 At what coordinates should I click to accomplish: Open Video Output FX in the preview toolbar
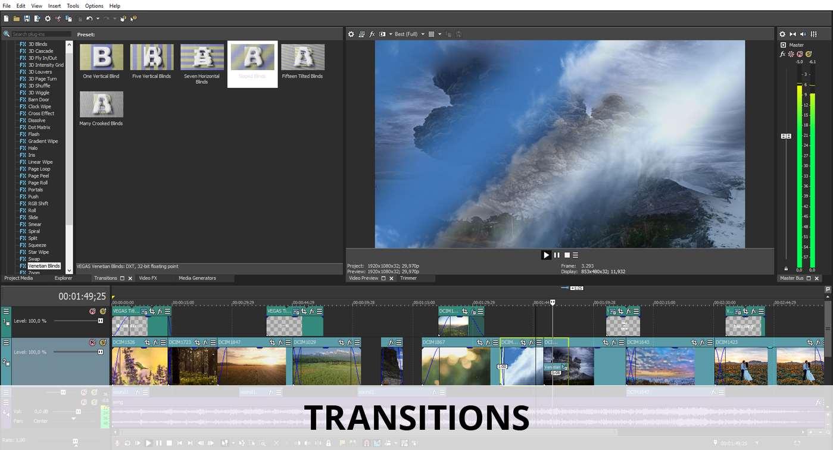372,34
